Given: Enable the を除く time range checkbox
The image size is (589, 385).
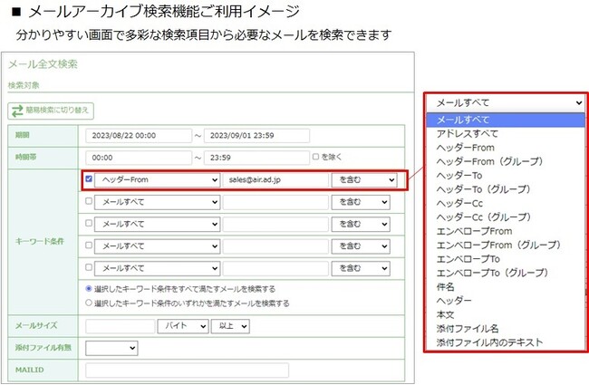Looking at the screenshot, I should pyautogui.click(x=314, y=157).
